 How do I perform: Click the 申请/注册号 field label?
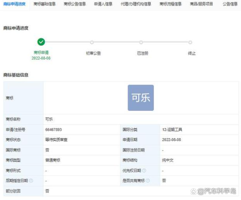[x=15, y=130]
